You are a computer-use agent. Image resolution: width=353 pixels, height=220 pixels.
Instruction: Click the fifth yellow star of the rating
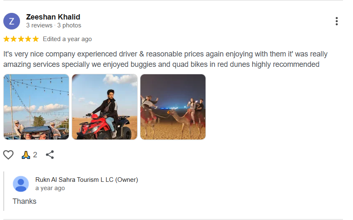(x=35, y=39)
